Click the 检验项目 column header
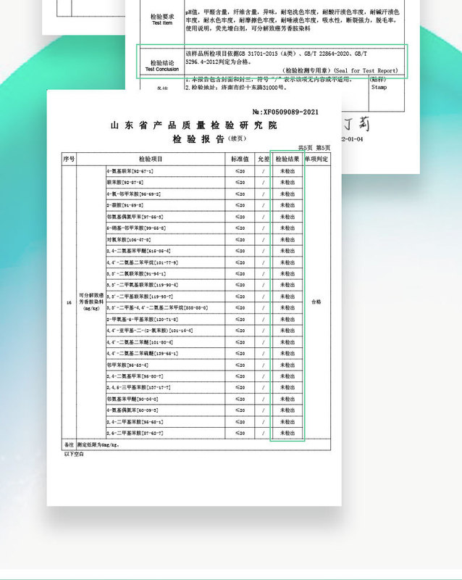 pos(151,159)
